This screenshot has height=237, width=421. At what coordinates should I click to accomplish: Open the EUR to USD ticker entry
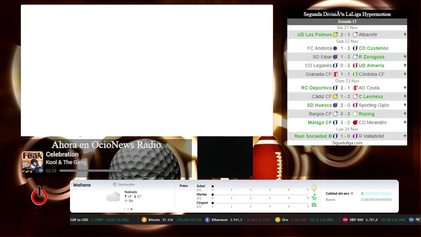click(100, 220)
